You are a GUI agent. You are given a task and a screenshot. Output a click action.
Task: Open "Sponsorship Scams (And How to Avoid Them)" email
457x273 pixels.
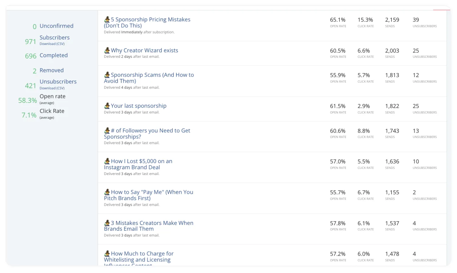coord(149,78)
